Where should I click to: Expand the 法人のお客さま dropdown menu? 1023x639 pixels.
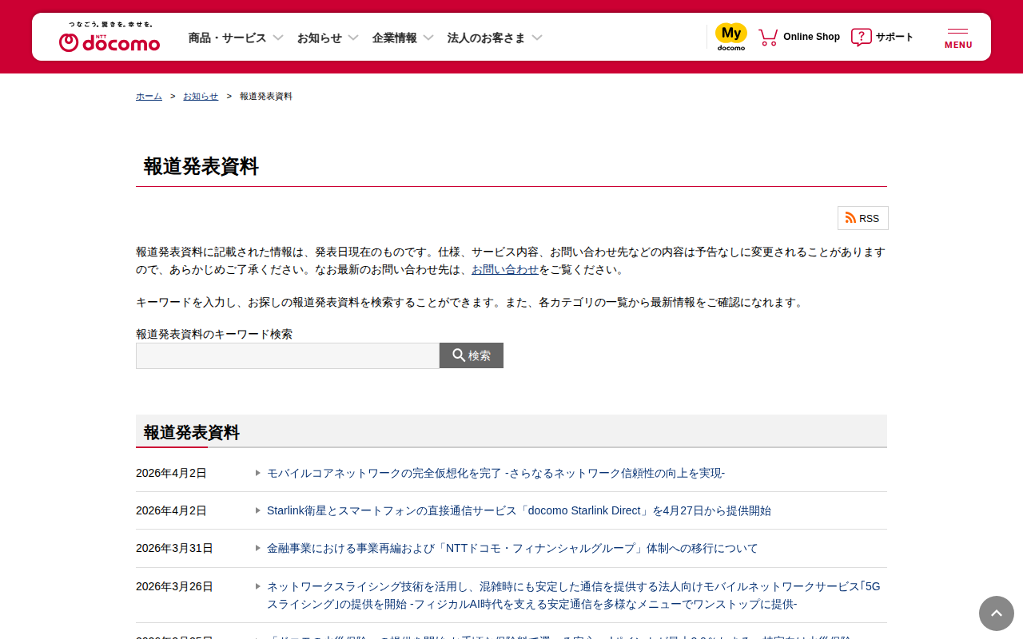pyautogui.click(x=495, y=38)
